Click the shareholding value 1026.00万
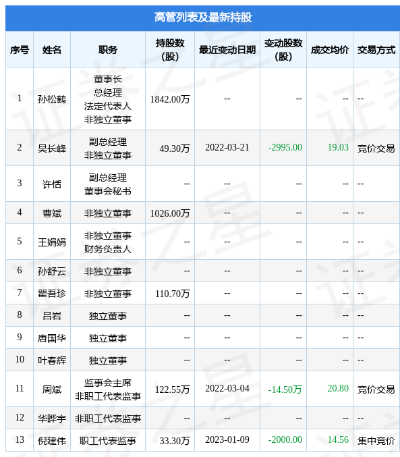Image resolution: width=400 pixels, height=457 pixels. (170, 213)
